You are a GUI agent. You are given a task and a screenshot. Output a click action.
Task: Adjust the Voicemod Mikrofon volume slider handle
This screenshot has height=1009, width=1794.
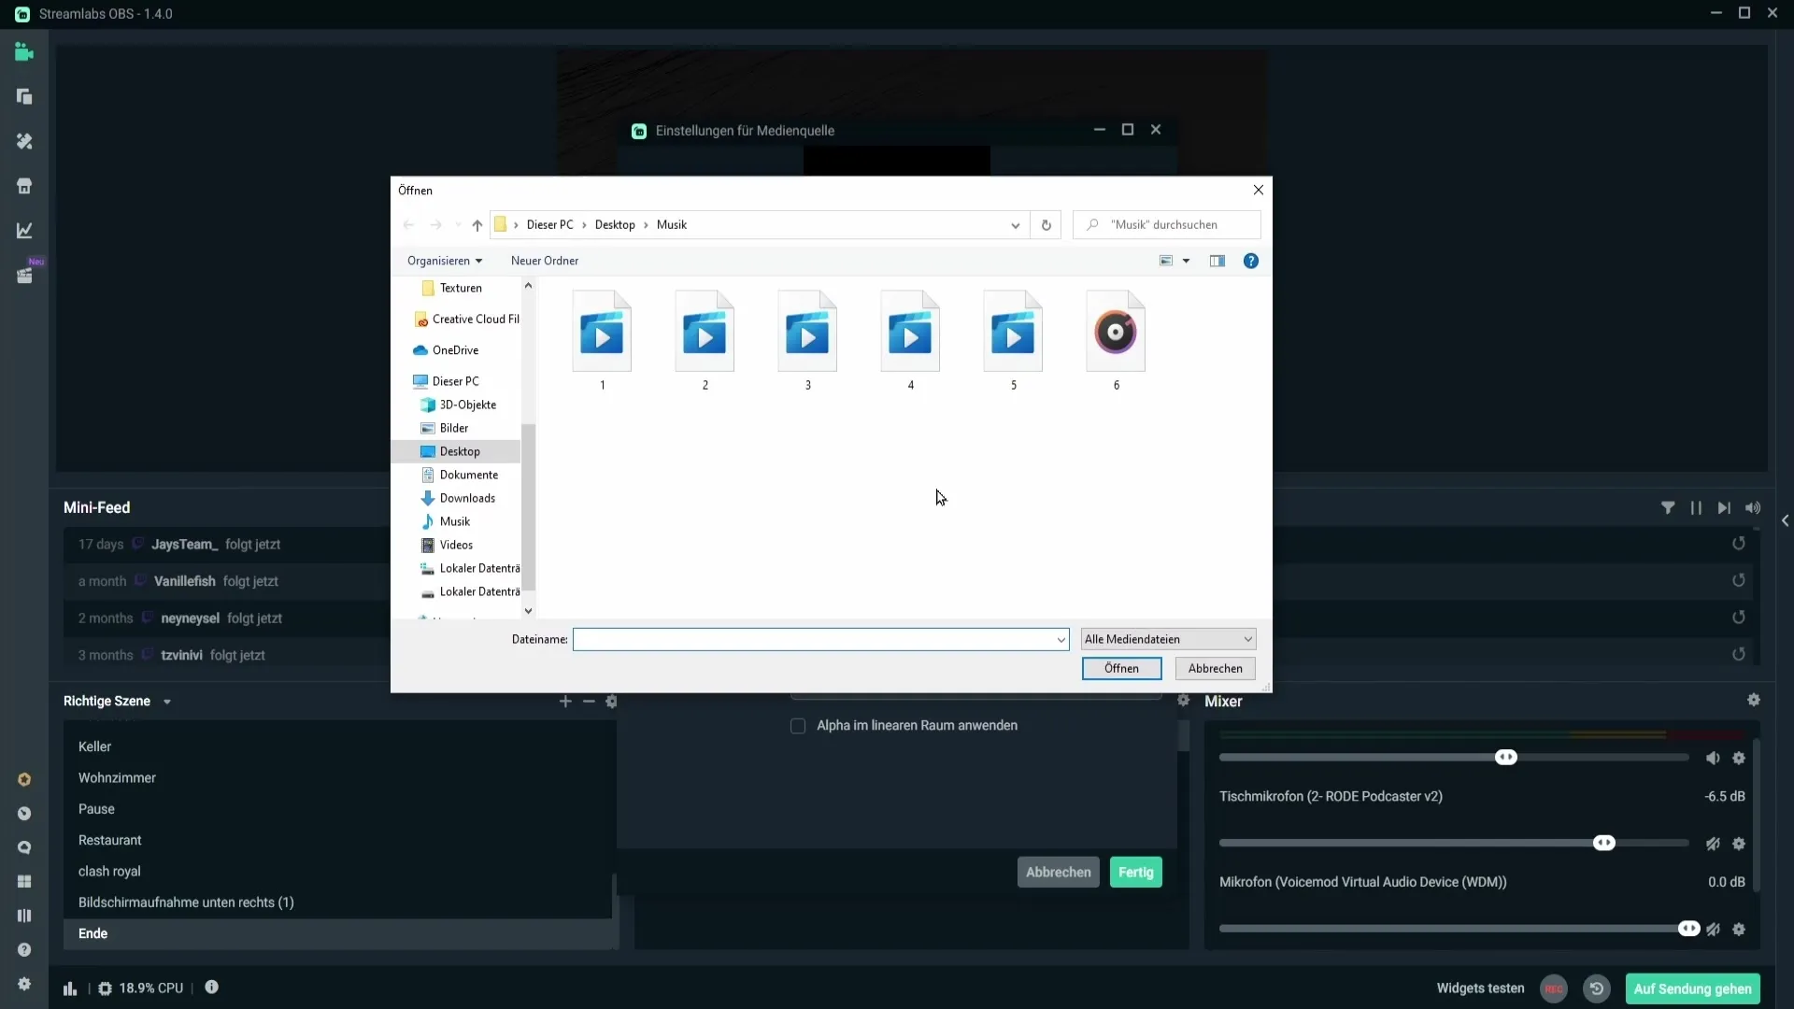1688,929
